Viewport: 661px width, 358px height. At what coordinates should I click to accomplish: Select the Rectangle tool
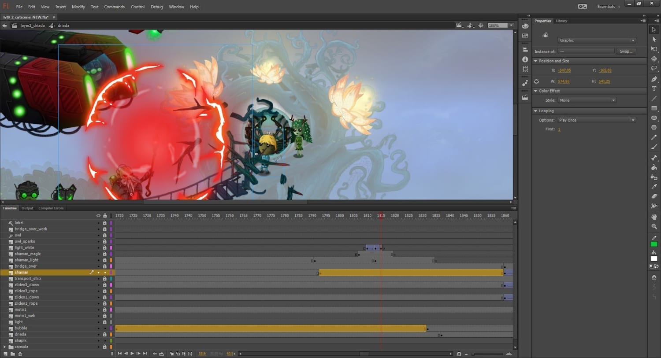click(654, 108)
